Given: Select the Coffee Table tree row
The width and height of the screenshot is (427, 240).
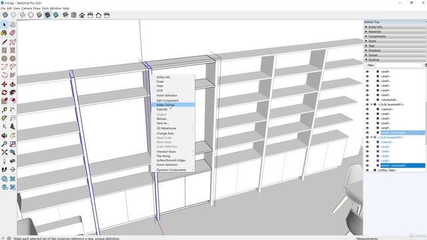Looking at the screenshot, I should pos(387,171).
